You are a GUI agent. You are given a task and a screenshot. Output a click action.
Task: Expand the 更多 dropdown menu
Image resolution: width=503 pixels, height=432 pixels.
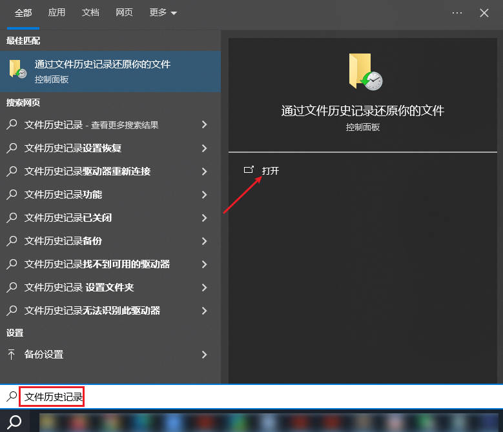click(x=163, y=13)
